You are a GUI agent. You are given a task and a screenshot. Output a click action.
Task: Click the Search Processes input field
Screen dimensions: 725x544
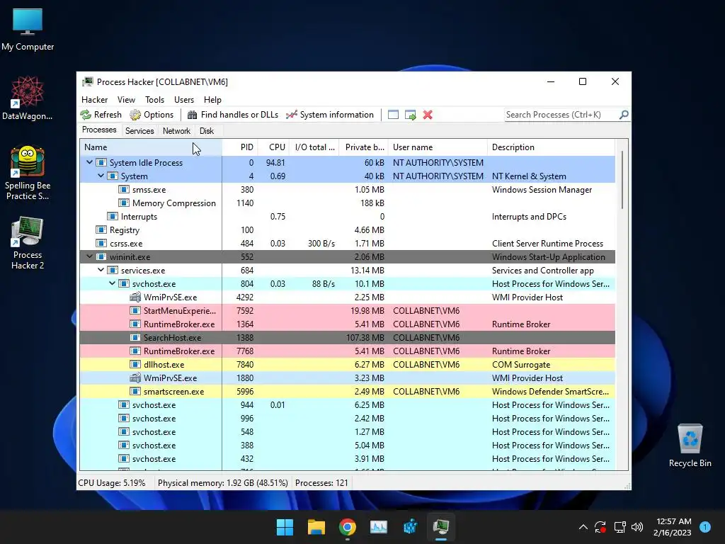pos(561,115)
